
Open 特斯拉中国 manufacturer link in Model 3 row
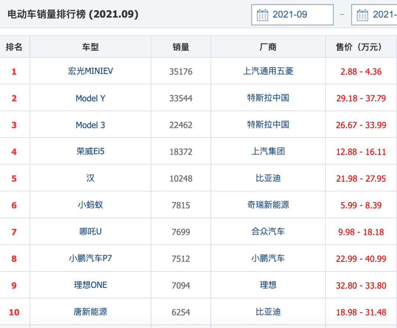click(x=268, y=125)
